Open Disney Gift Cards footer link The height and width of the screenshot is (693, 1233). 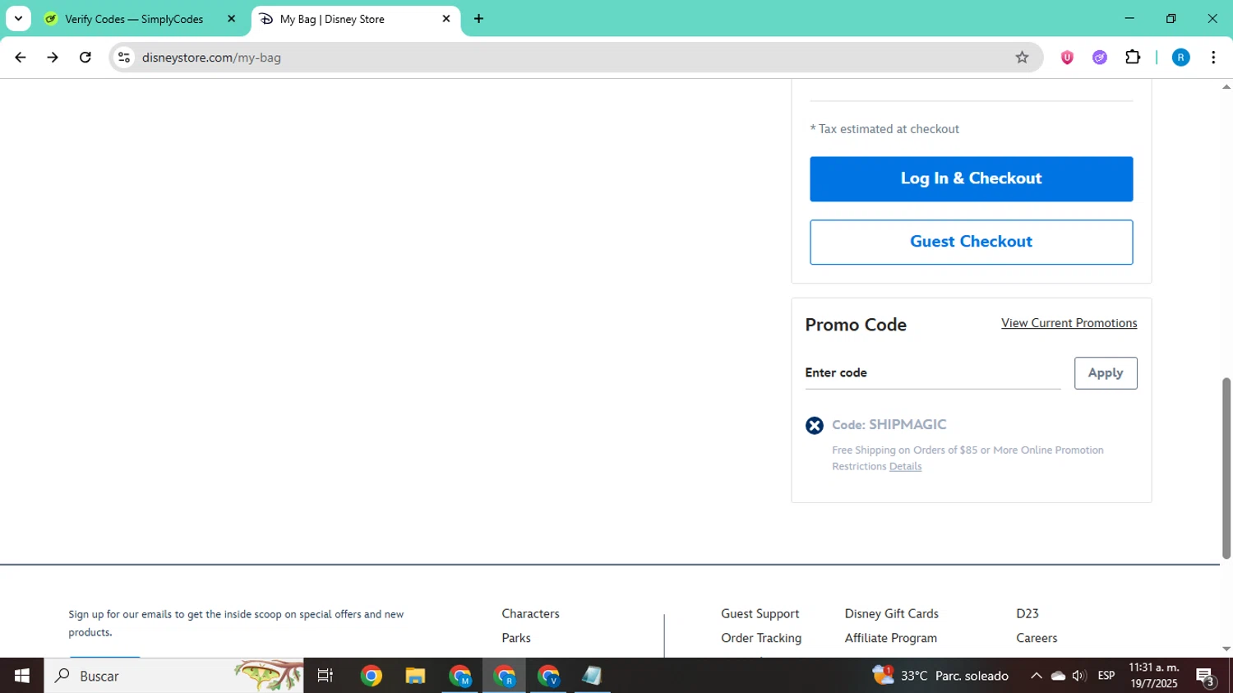pyautogui.click(x=891, y=614)
